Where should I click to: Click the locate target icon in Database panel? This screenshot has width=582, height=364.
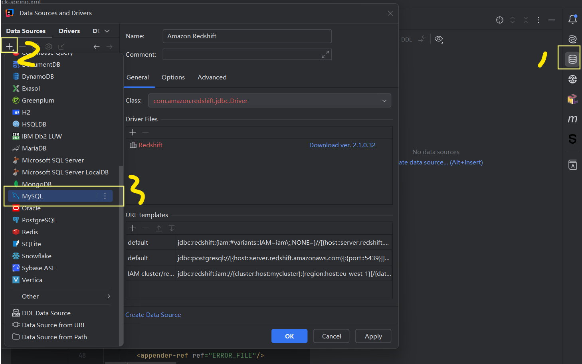[x=500, y=20]
